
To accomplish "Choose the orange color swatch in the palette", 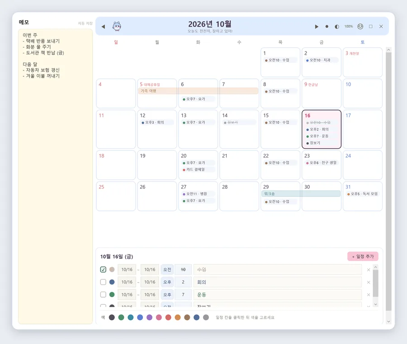I will [178, 317].
